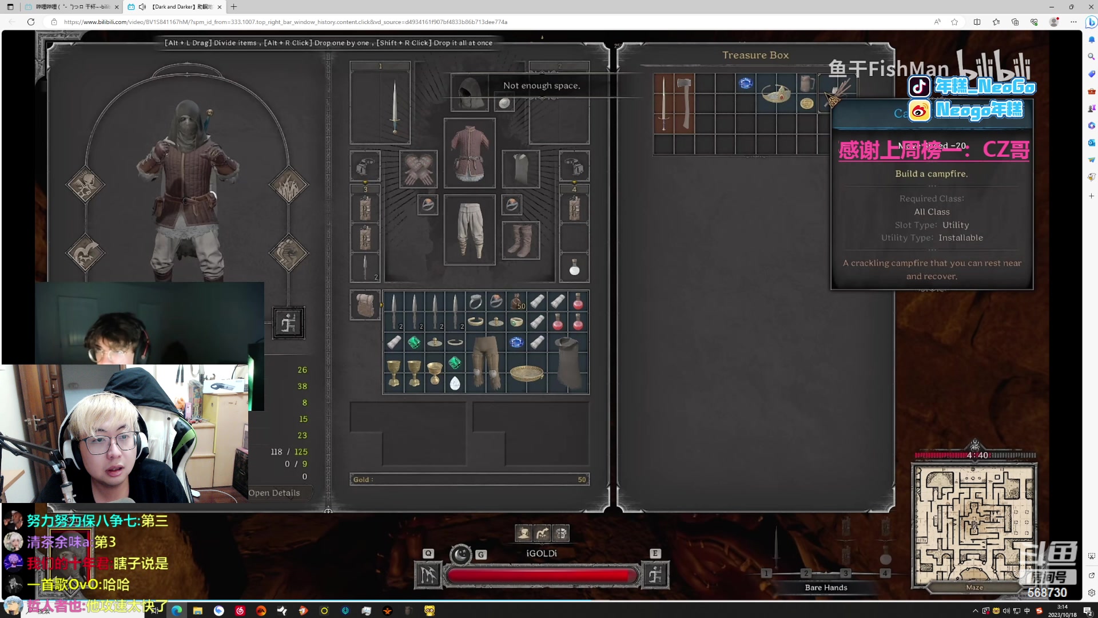Open Microsoft Edge from the taskbar
This screenshot has width=1098, height=618.
coord(177,611)
